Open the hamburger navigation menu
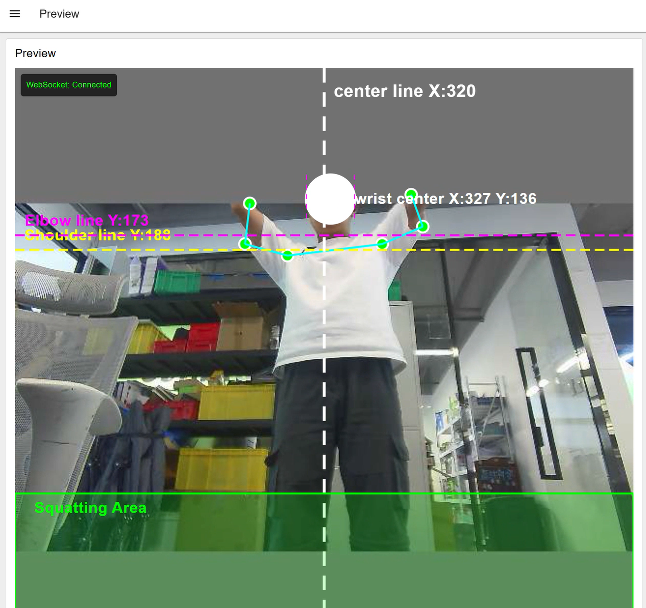646x608 pixels. click(x=15, y=14)
